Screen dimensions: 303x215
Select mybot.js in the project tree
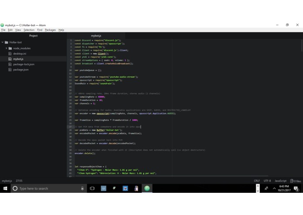[18, 59]
